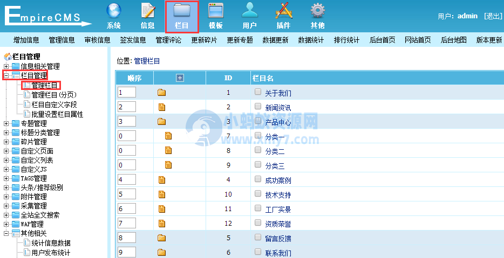Click folder icon in 联系我们 row
The height and width of the screenshot is (258, 504).
[x=161, y=252]
